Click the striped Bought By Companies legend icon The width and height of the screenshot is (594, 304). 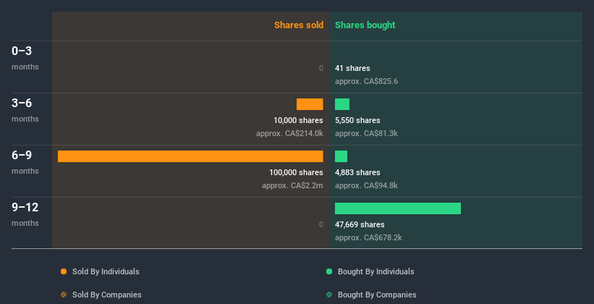(329, 295)
